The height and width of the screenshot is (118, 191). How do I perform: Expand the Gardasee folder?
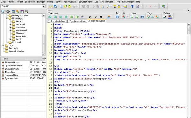(x=10, y=27)
